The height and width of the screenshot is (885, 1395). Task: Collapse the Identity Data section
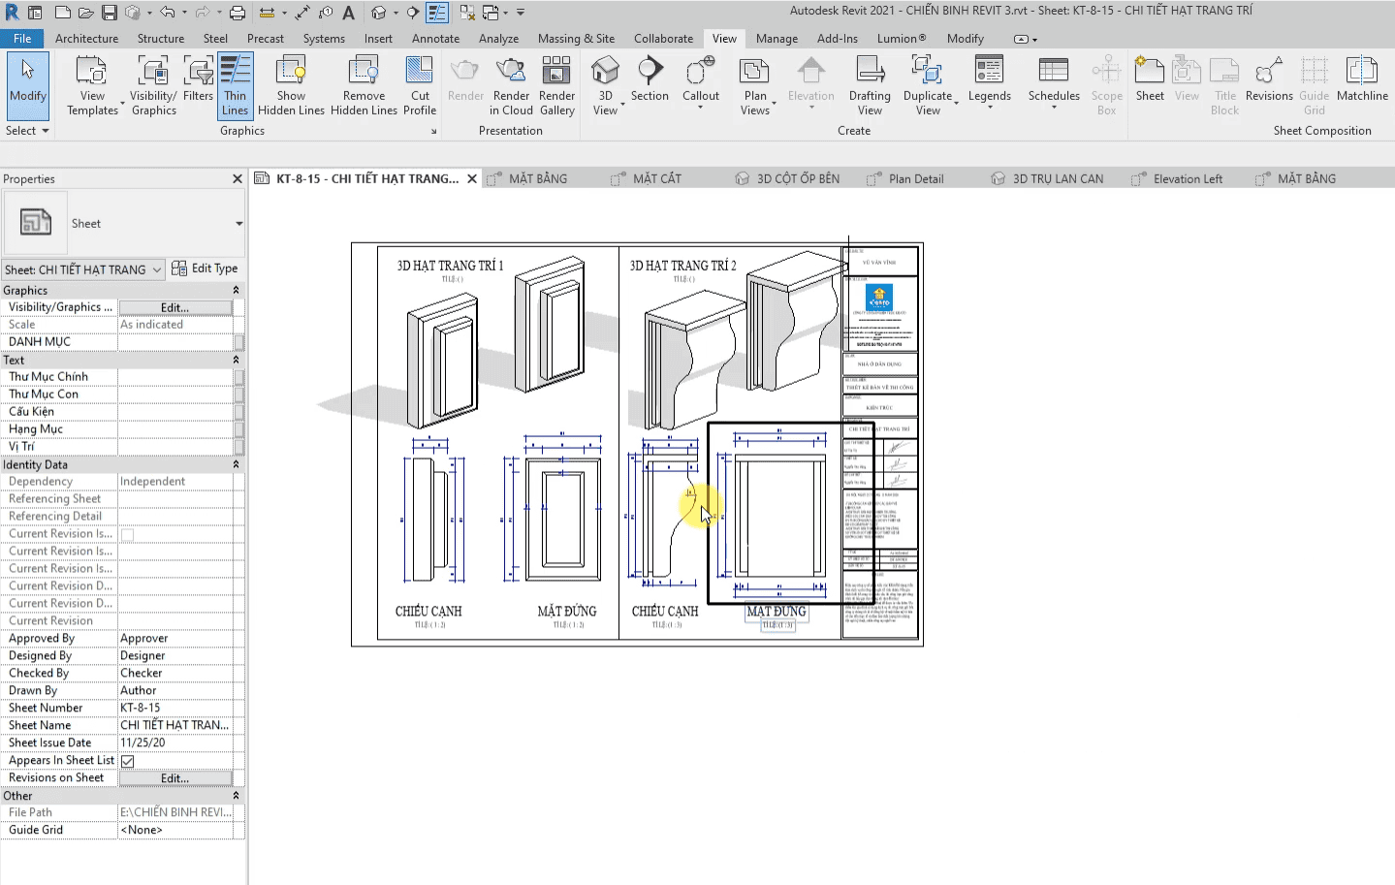tap(236, 465)
